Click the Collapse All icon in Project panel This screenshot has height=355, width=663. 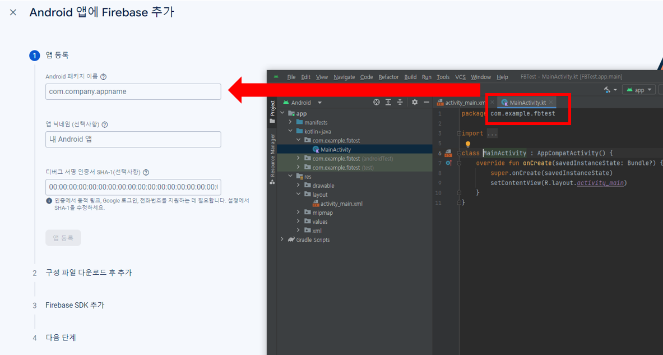click(400, 103)
